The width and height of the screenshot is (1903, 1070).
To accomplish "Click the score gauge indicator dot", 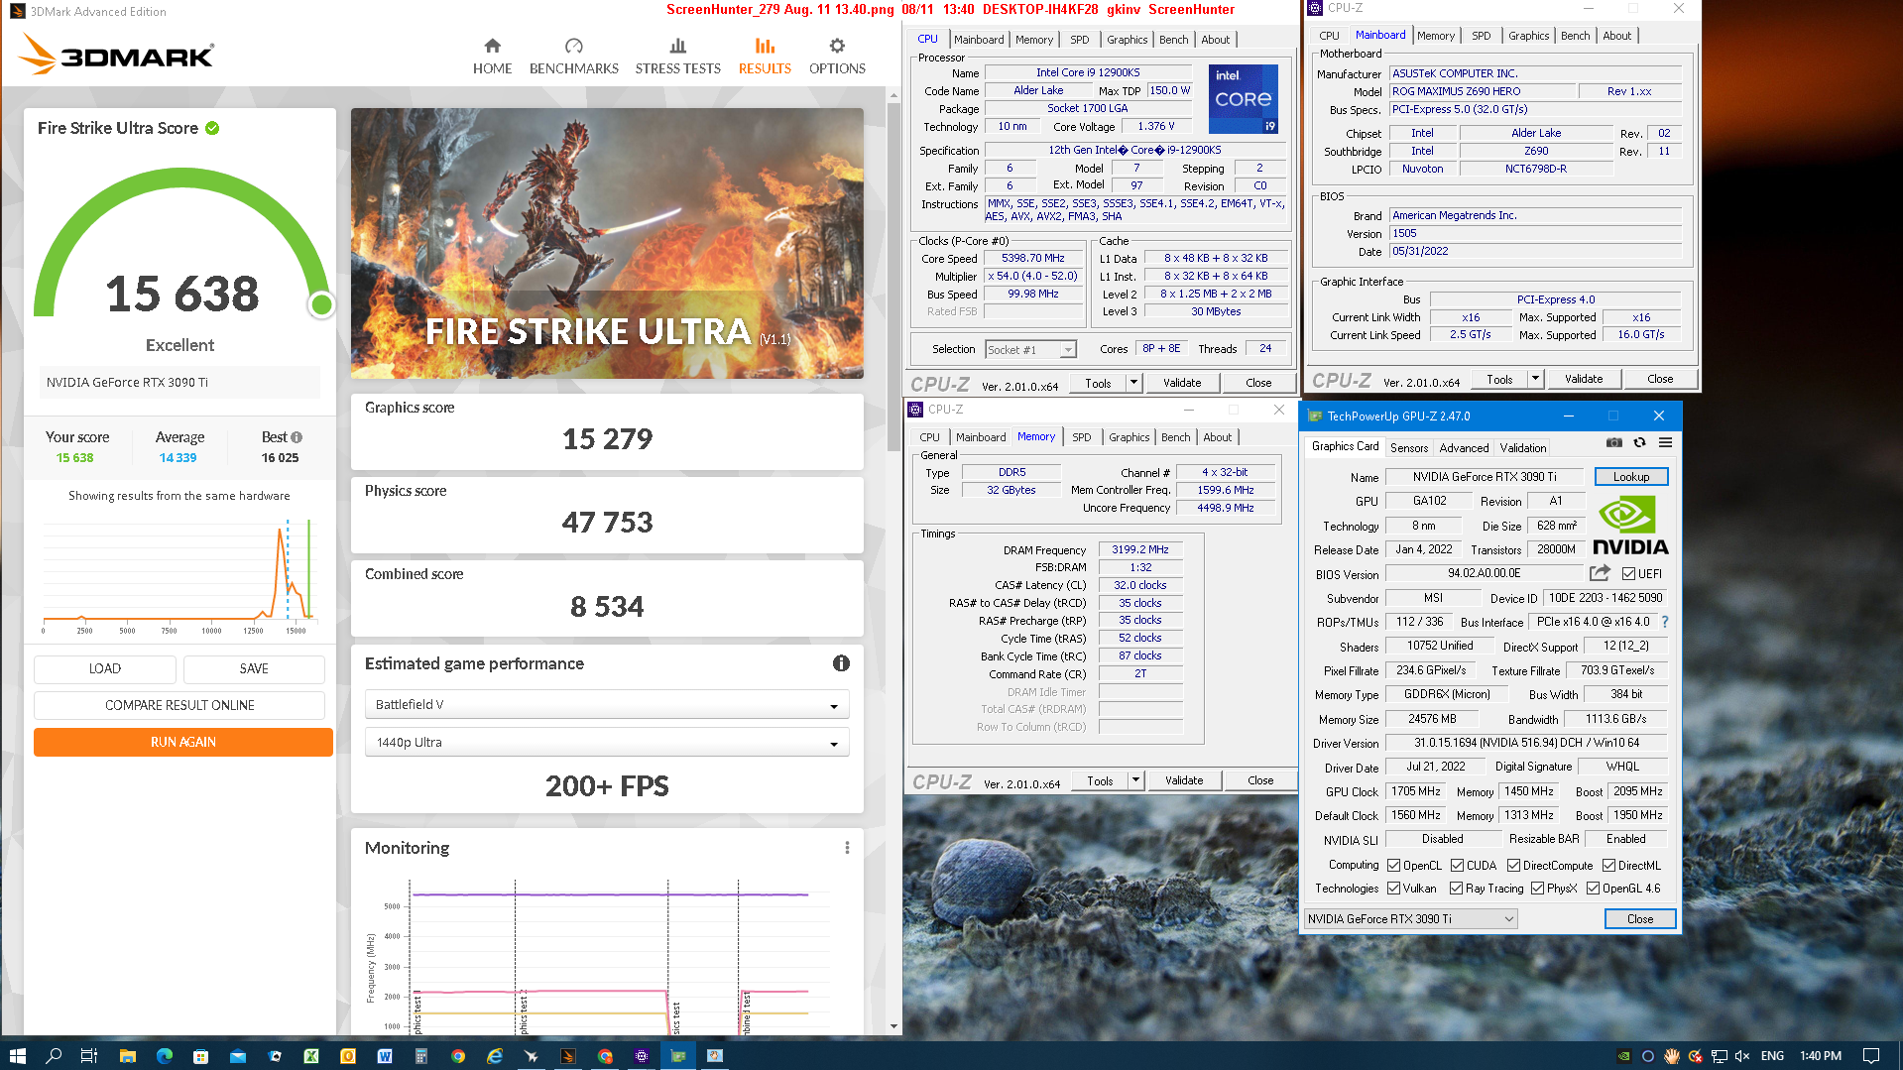I will coord(321,304).
